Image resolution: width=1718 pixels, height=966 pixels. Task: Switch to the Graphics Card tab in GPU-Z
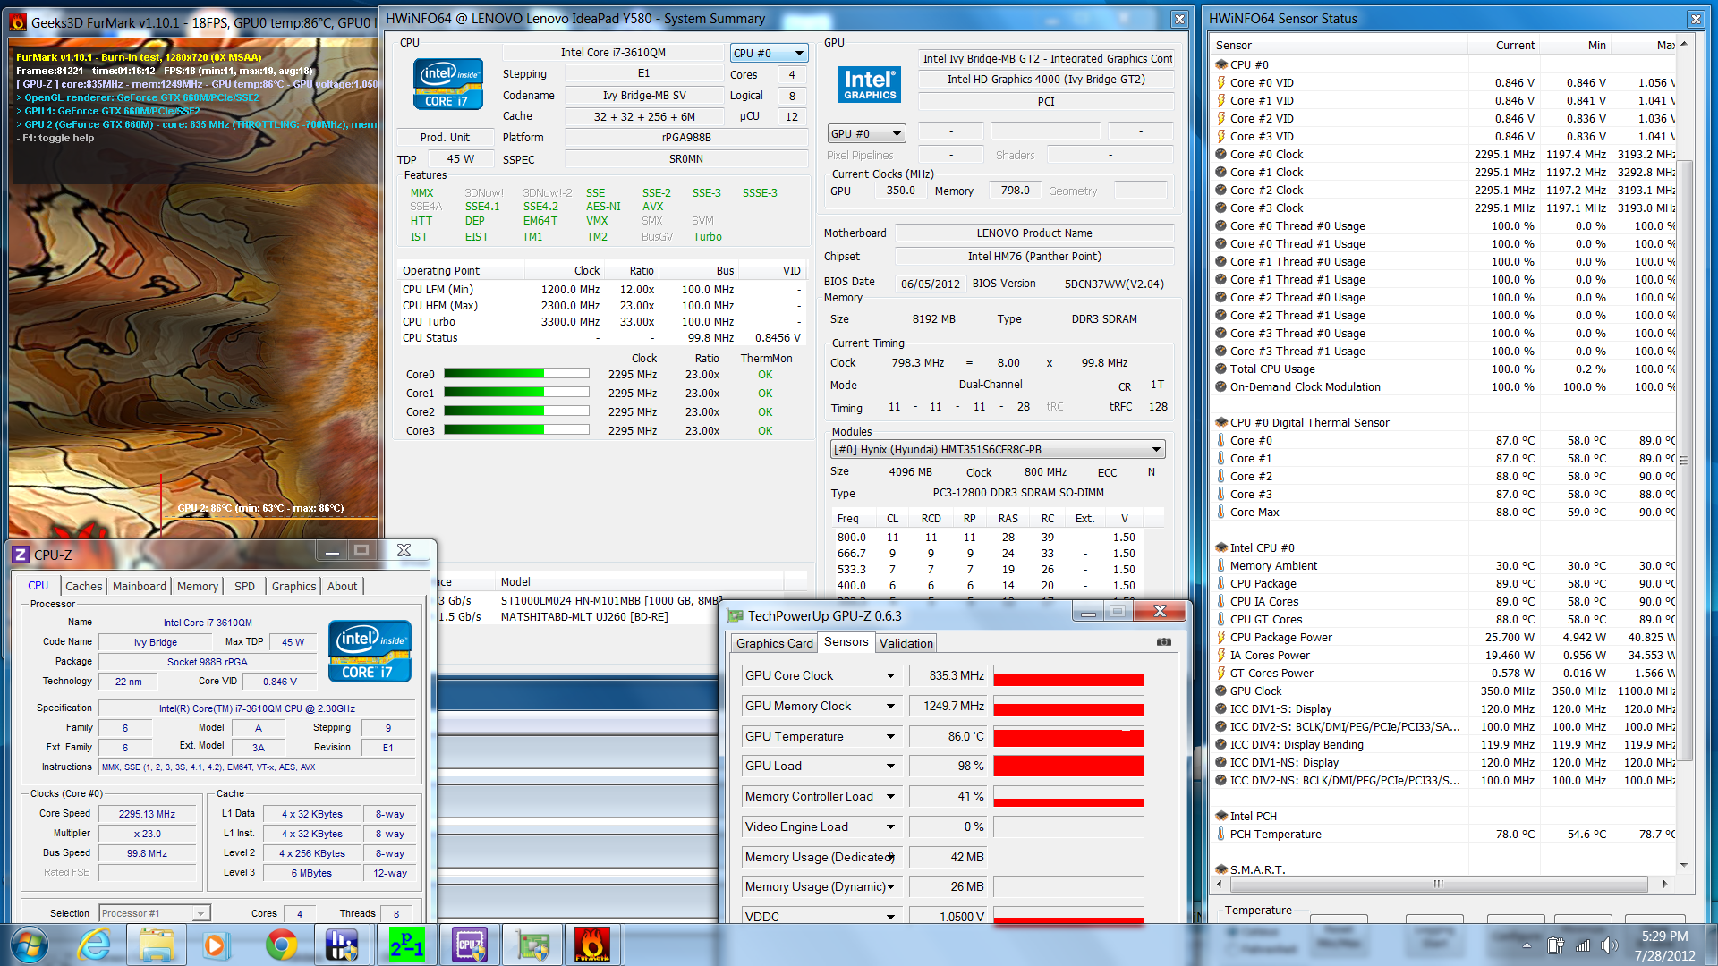tap(774, 643)
